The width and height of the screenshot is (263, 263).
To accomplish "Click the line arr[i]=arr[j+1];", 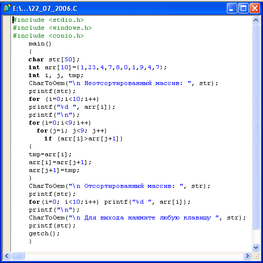I will click(60, 162).
